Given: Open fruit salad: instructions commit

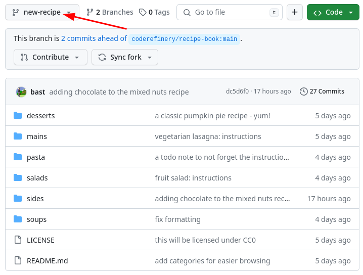Looking at the screenshot, I should (193, 178).
